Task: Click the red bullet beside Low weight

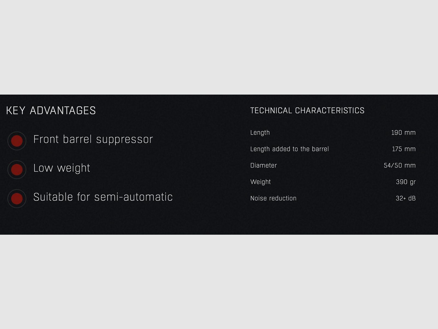Action: [x=17, y=170]
